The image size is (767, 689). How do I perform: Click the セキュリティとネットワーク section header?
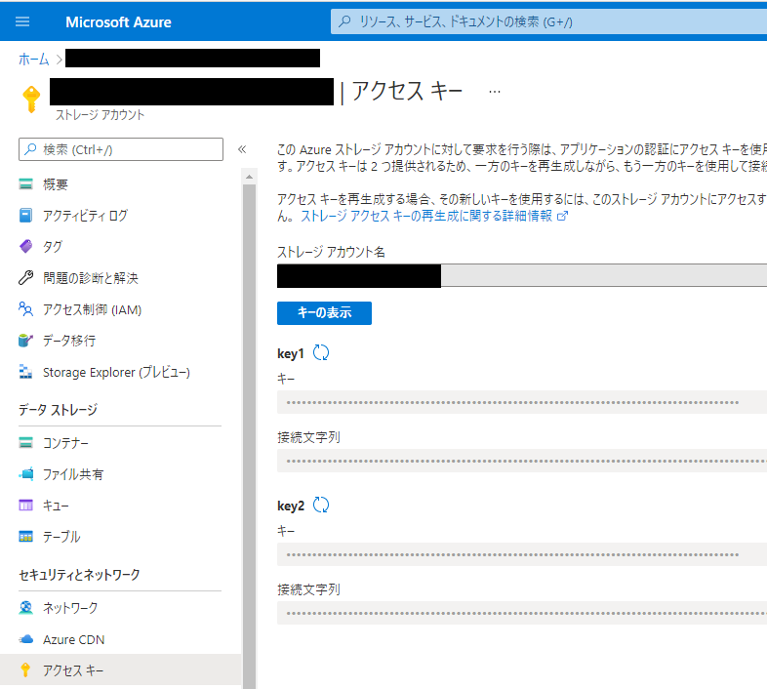79,575
